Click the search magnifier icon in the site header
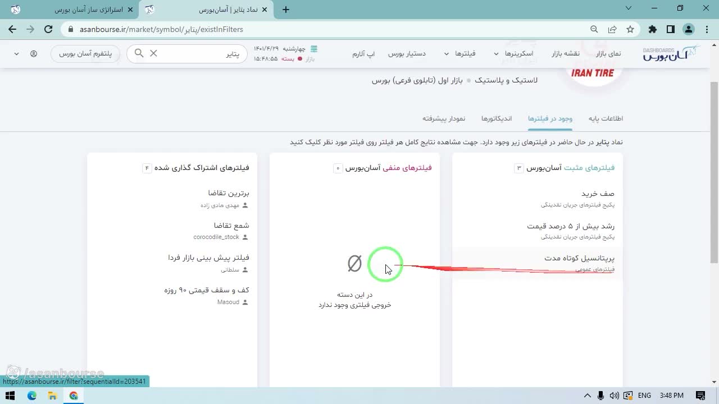This screenshot has height=404, width=719. (x=138, y=53)
